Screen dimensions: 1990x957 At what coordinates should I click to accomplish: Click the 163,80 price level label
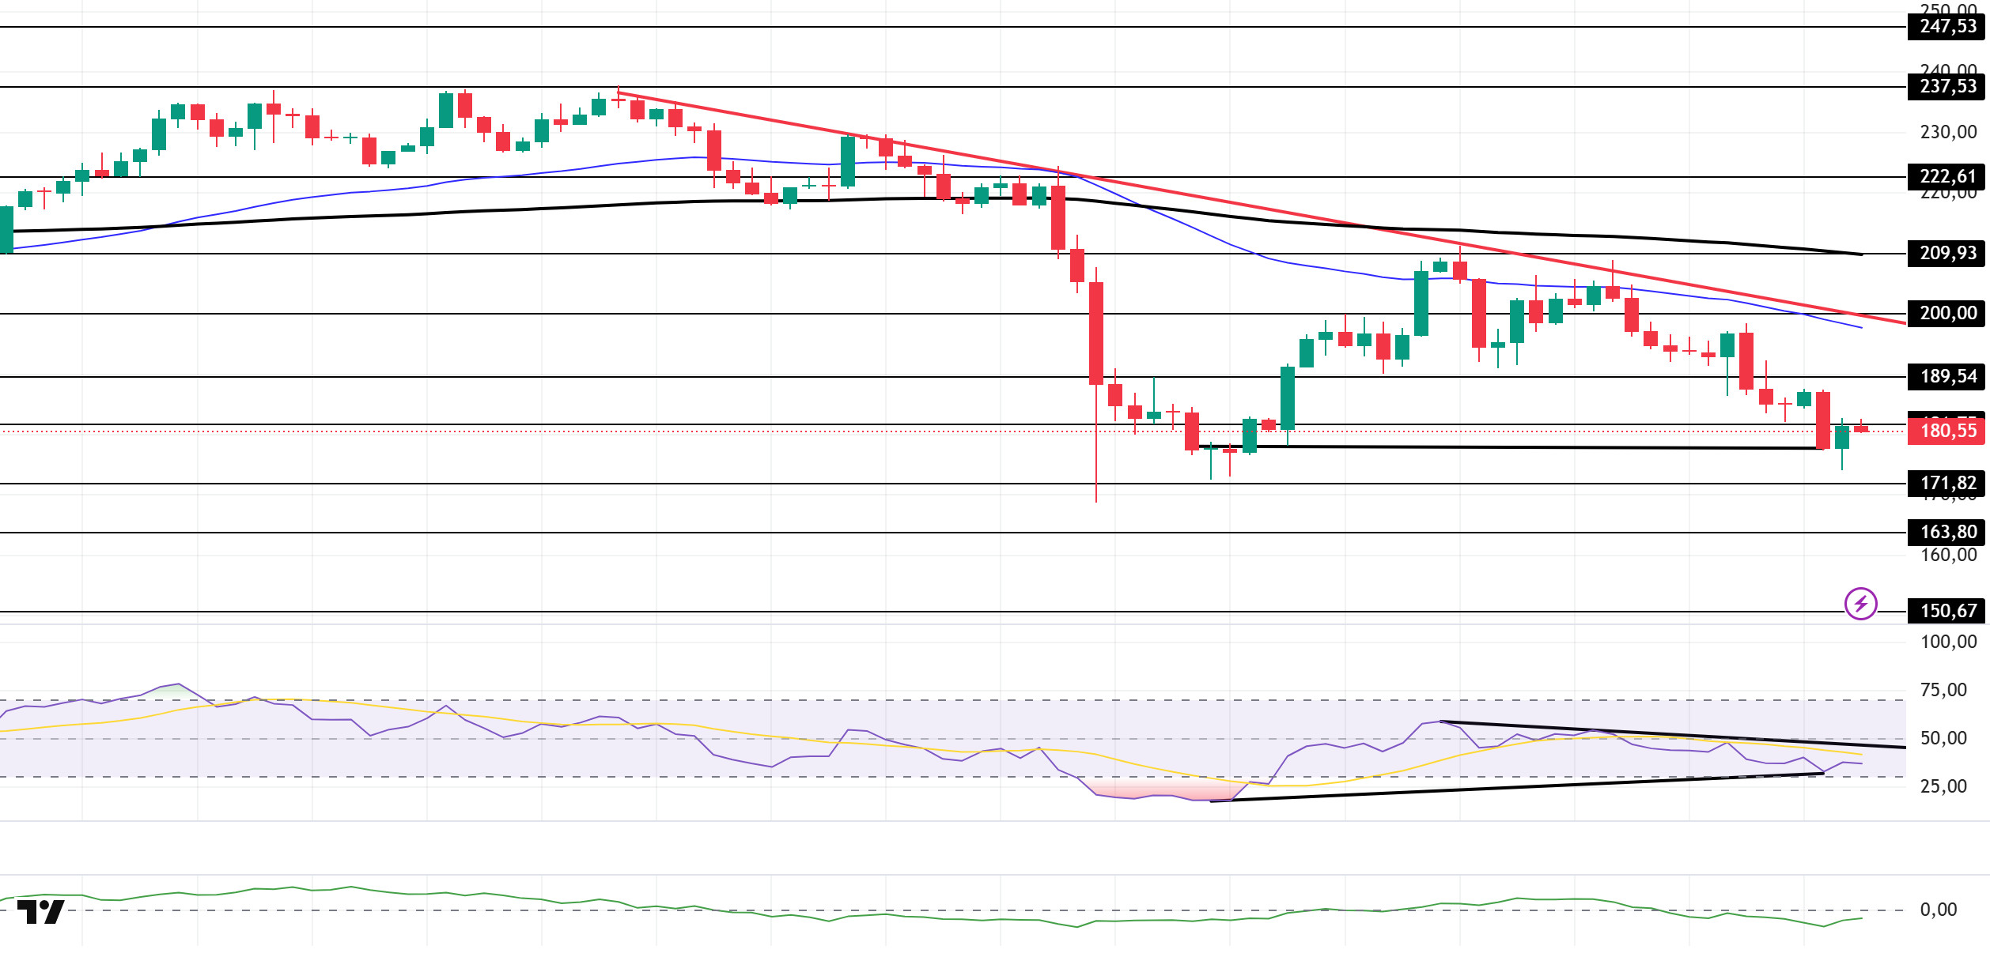[1947, 533]
